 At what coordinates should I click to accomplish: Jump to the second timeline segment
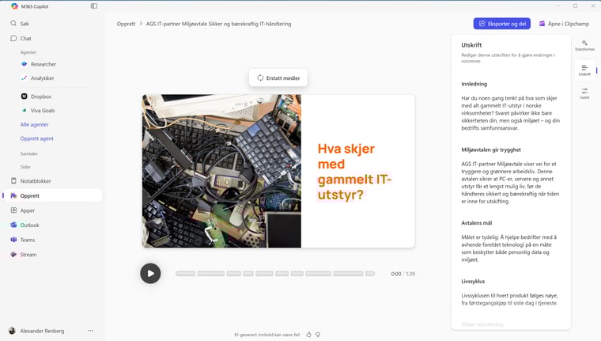click(211, 274)
